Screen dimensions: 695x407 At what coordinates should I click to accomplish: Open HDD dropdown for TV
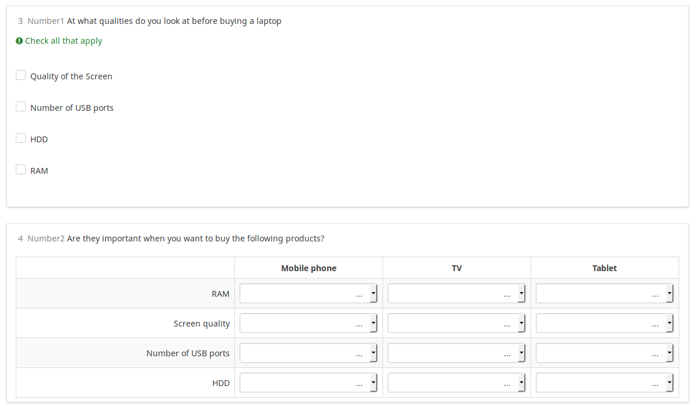tap(457, 383)
